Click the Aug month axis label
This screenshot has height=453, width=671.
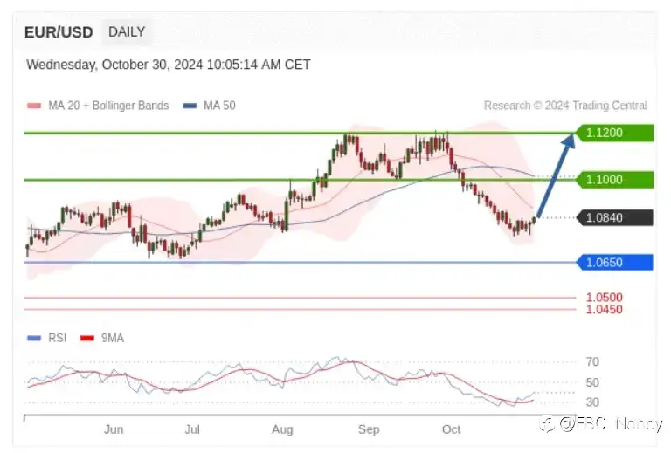click(282, 429)
